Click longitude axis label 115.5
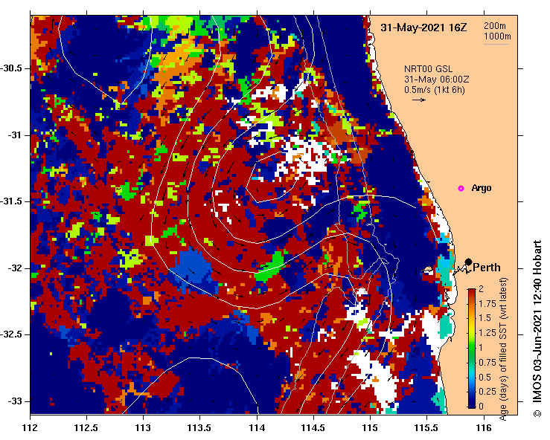Viewport: 550px width, 440px height. (x=427, y=427)
